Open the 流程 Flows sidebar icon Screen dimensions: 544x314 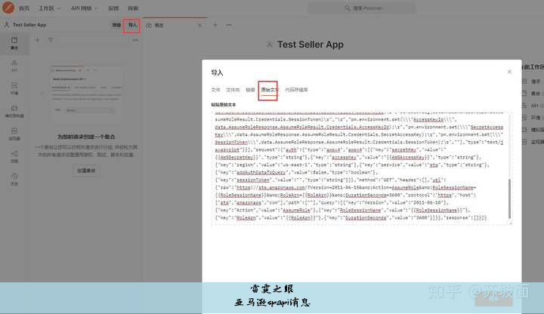(x=14, y=156)
